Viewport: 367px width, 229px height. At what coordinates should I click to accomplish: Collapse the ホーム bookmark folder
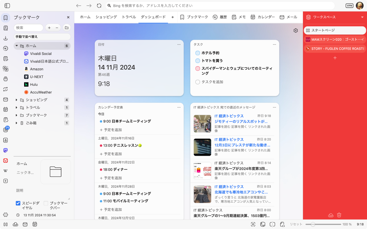17,46
